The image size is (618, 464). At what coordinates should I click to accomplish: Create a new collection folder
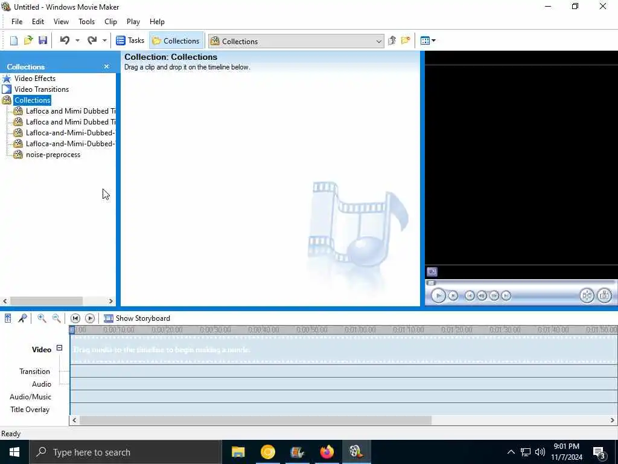[406, 40]
